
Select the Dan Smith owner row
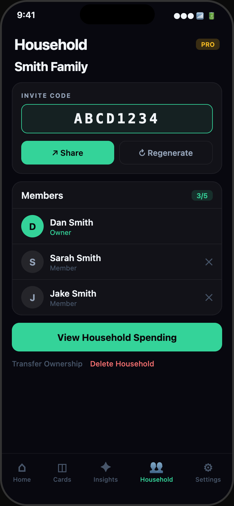coord(125,227)
